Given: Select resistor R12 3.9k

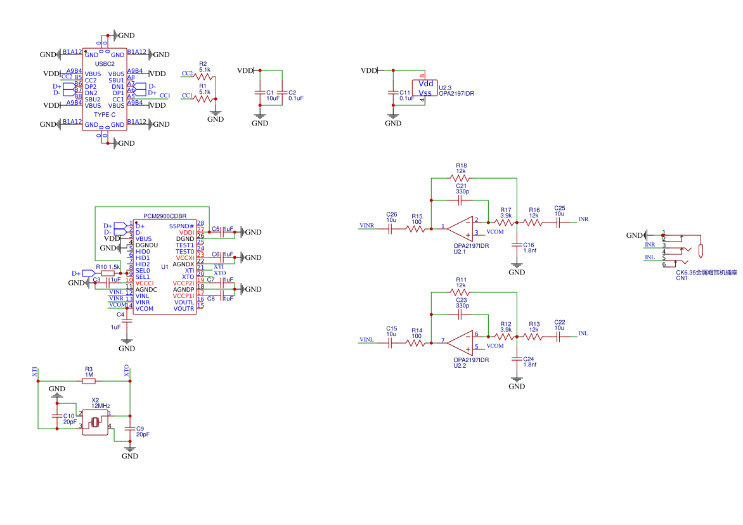Looking at the screenshot, I should 505,337.
